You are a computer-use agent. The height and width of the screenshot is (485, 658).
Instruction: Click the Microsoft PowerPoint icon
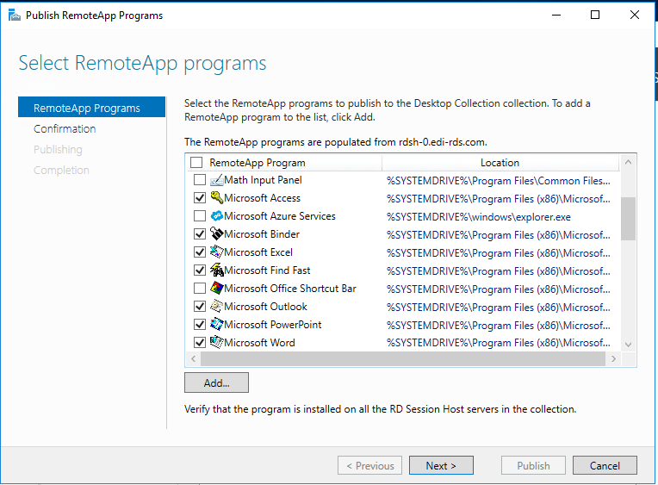point(216,324)
